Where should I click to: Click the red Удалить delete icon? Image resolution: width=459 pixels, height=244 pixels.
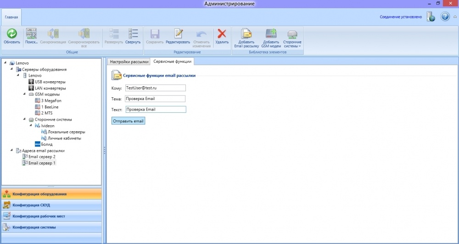(x=222, y=33)
